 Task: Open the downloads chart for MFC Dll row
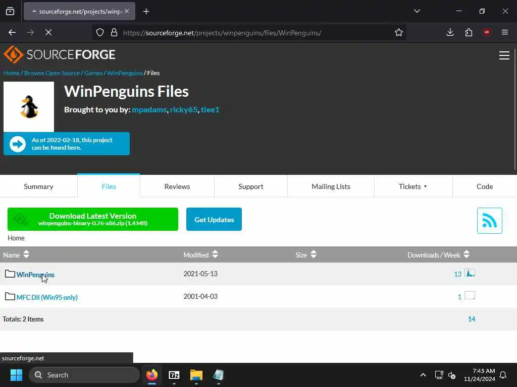click(470, 295)
